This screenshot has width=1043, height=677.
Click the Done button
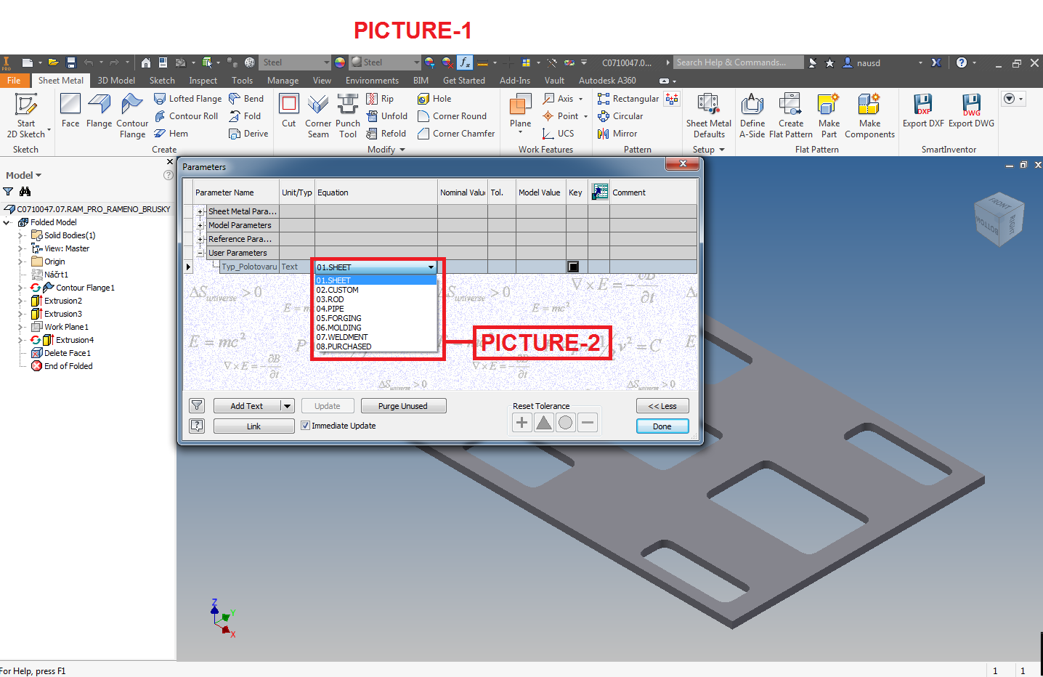[x=662, y=426]
